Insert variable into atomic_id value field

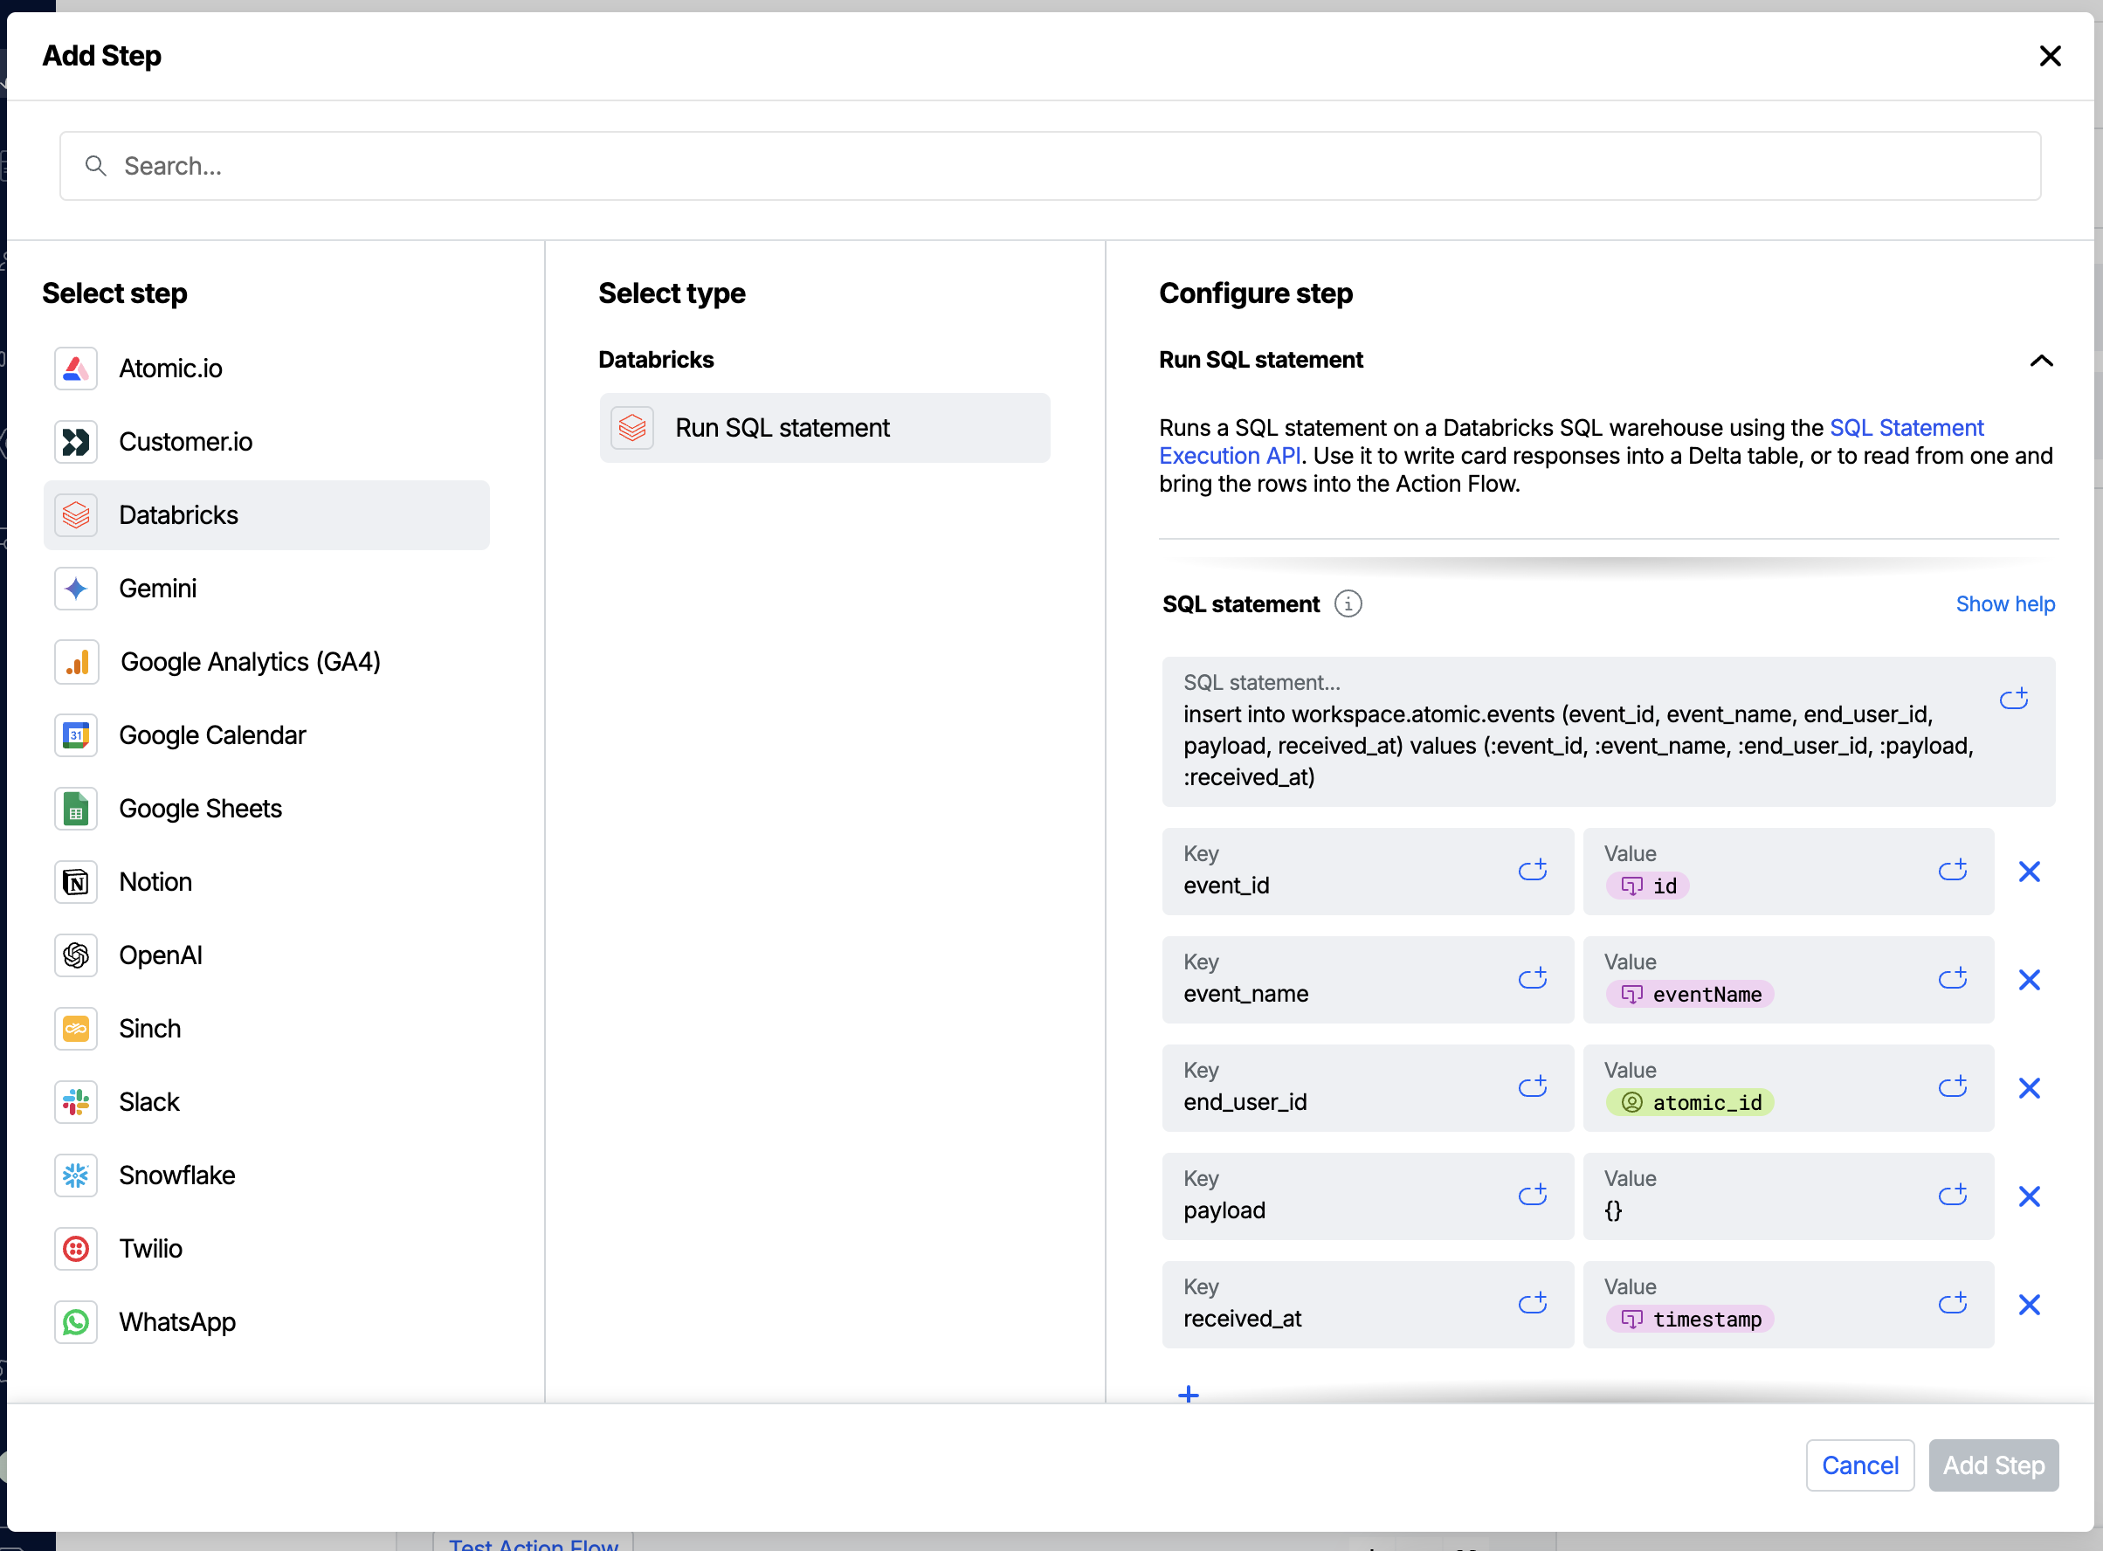click(x=1953, y=1086)
